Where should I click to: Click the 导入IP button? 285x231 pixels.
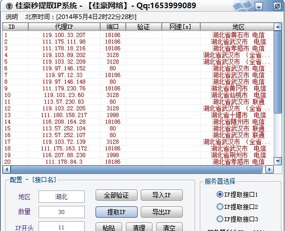[162, 196]
